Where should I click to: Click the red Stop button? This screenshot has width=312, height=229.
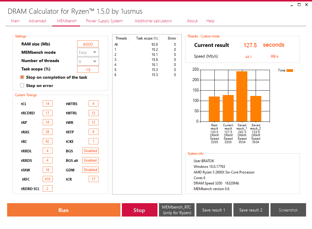[139, 210]
